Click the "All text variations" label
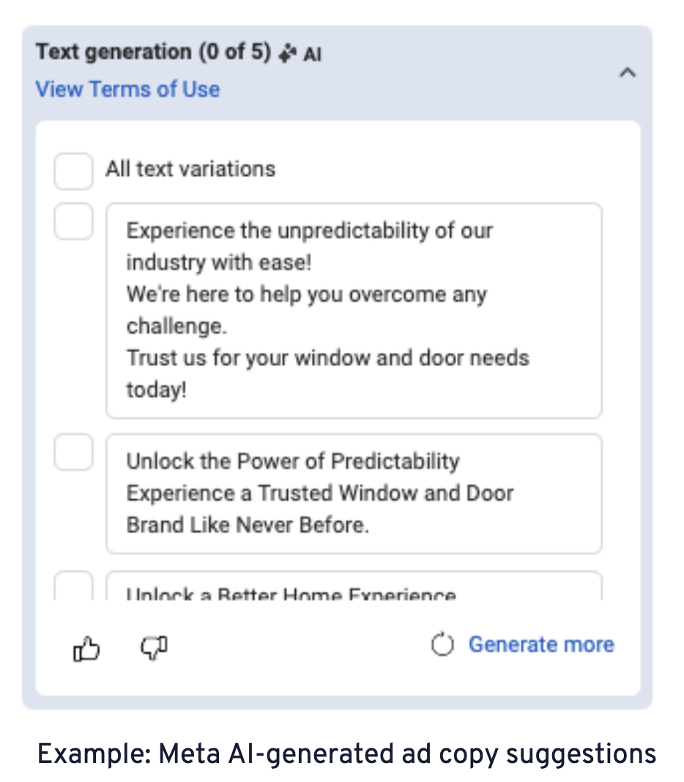This screenshot has height=782, width=684. coord(190,169)
